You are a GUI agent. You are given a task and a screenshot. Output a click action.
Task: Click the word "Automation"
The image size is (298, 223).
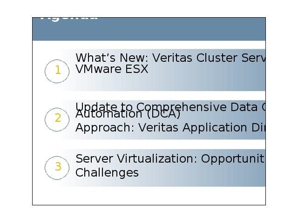tap(109, 114)
